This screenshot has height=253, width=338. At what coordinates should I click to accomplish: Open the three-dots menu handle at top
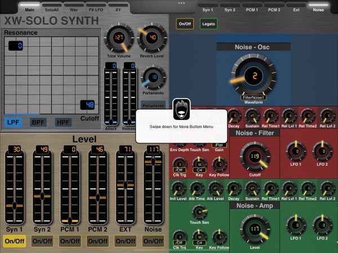click(x=181, y=3)
